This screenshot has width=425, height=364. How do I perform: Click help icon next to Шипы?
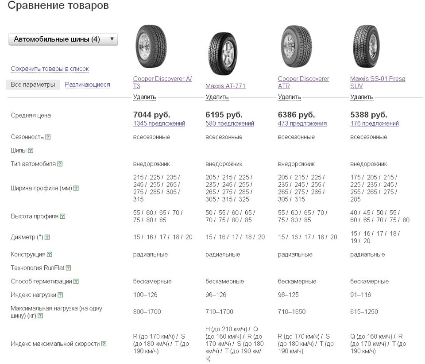(x=31, y=151)
